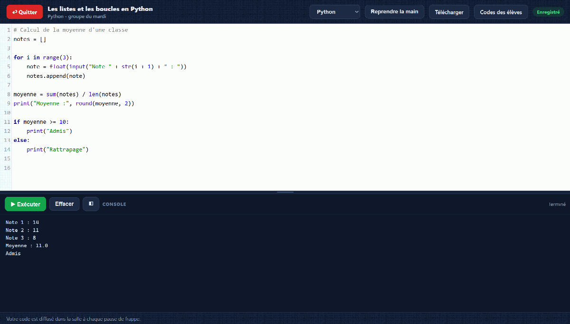Click the print("Rattrapage") line

pyautogui.click(x=58, y=149)
